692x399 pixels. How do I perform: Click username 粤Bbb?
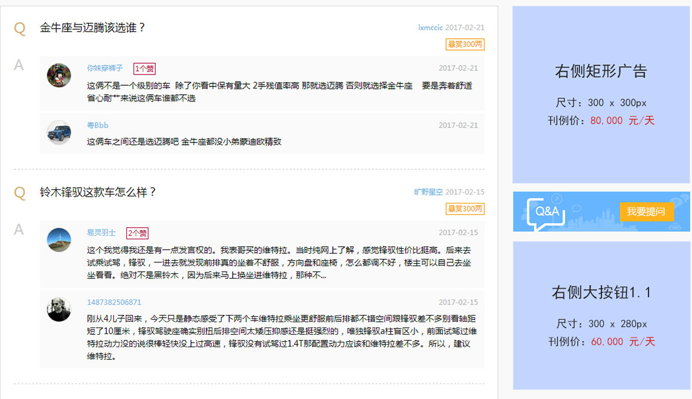pos(97,125)
